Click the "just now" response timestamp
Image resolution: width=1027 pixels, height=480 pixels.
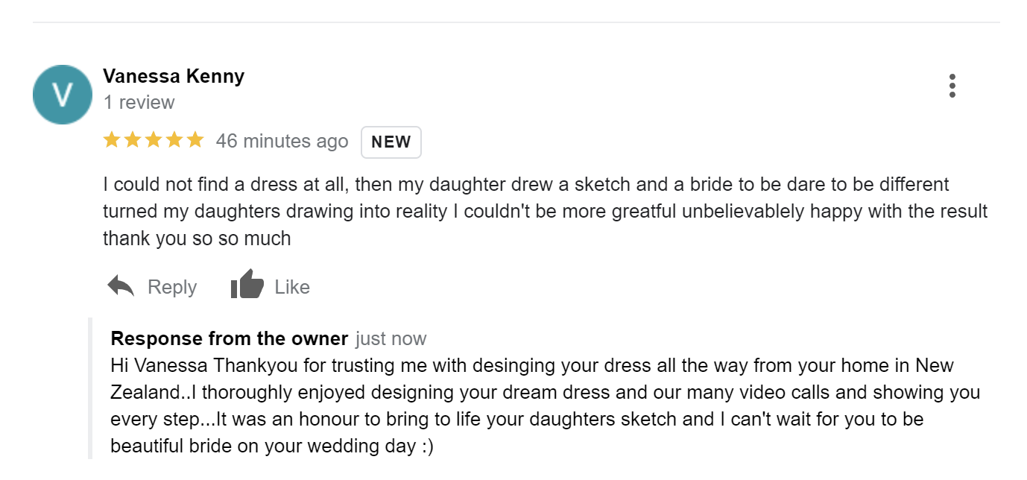pyautogui.click(x=391, y=339)
